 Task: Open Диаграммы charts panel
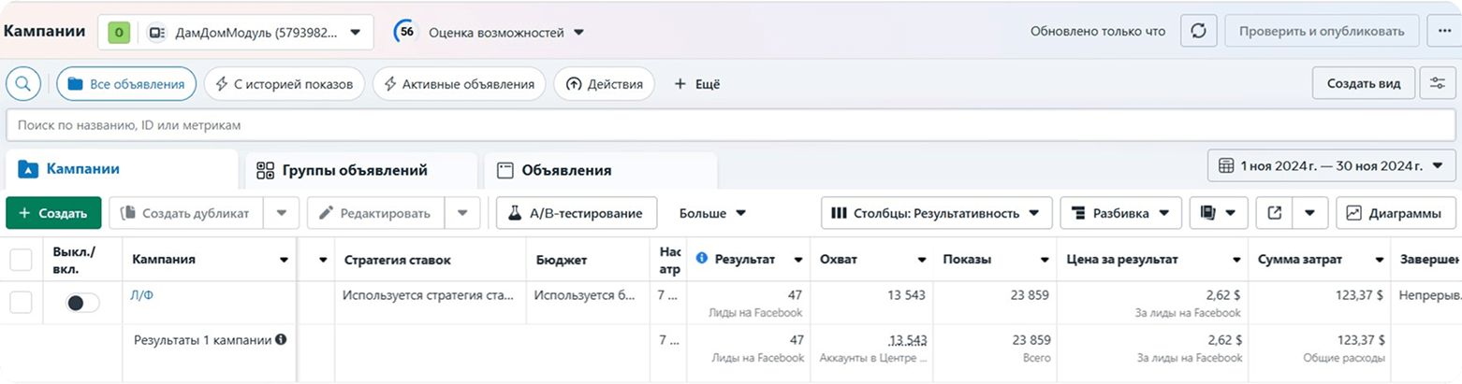click(x=1396, y=213)
